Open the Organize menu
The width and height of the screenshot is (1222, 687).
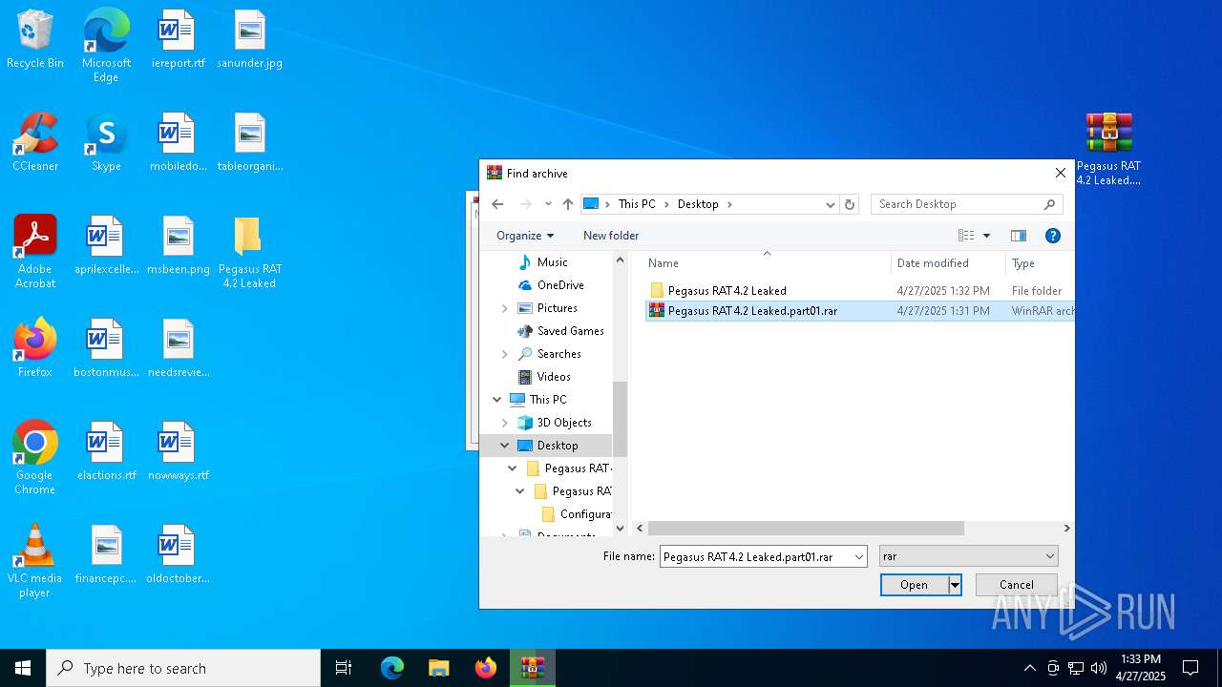(525, 236)
